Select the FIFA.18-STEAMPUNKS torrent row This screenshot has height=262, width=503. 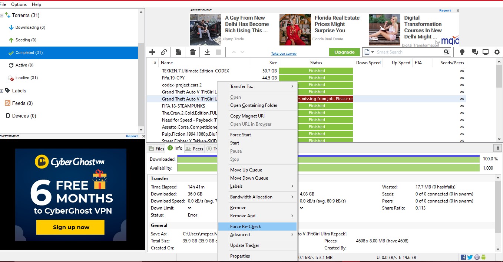[306, 106]
